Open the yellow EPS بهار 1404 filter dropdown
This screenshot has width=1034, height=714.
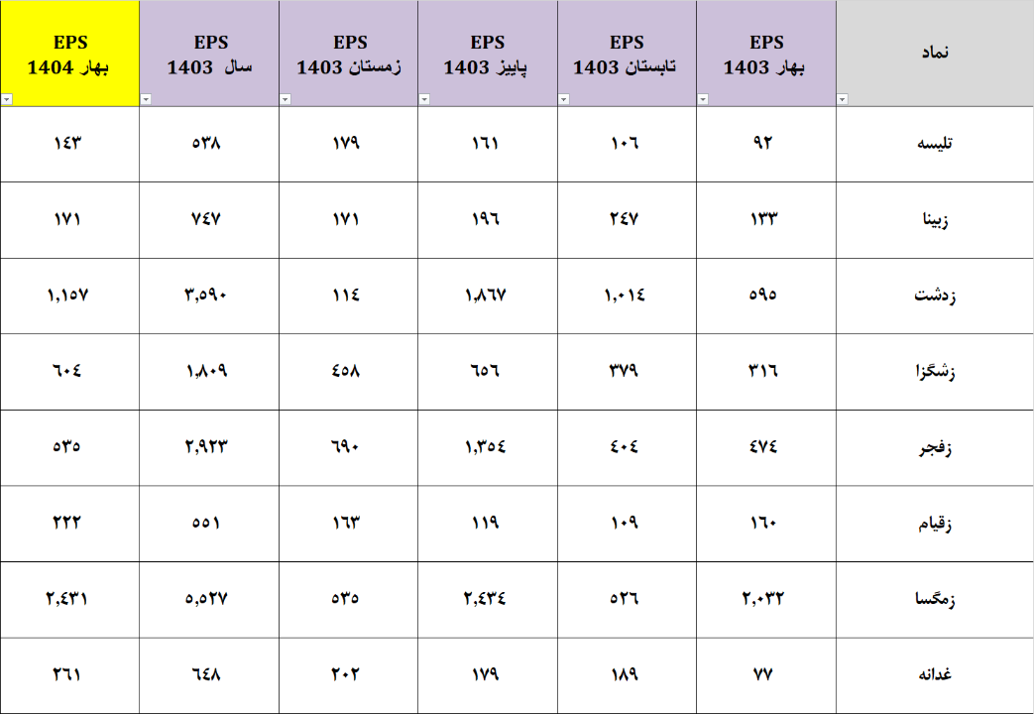coord(7,99)
